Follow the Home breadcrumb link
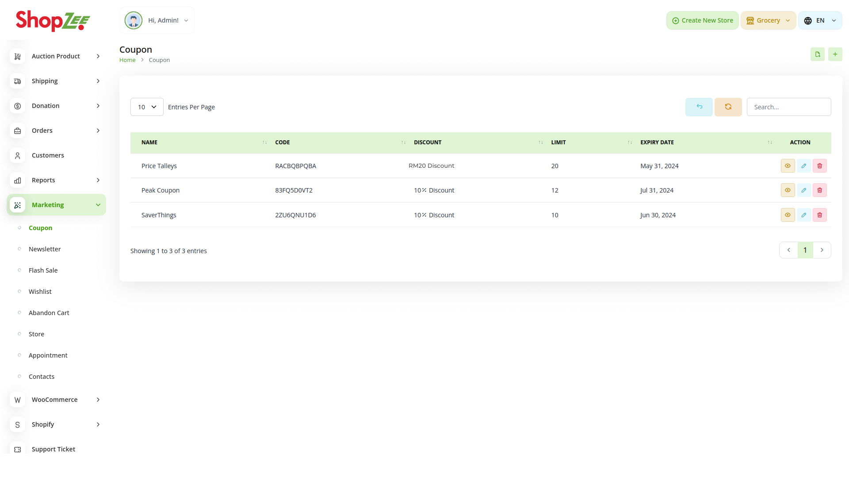The width and height of the screenshot is (849, 478). click(x=127, y=60)
